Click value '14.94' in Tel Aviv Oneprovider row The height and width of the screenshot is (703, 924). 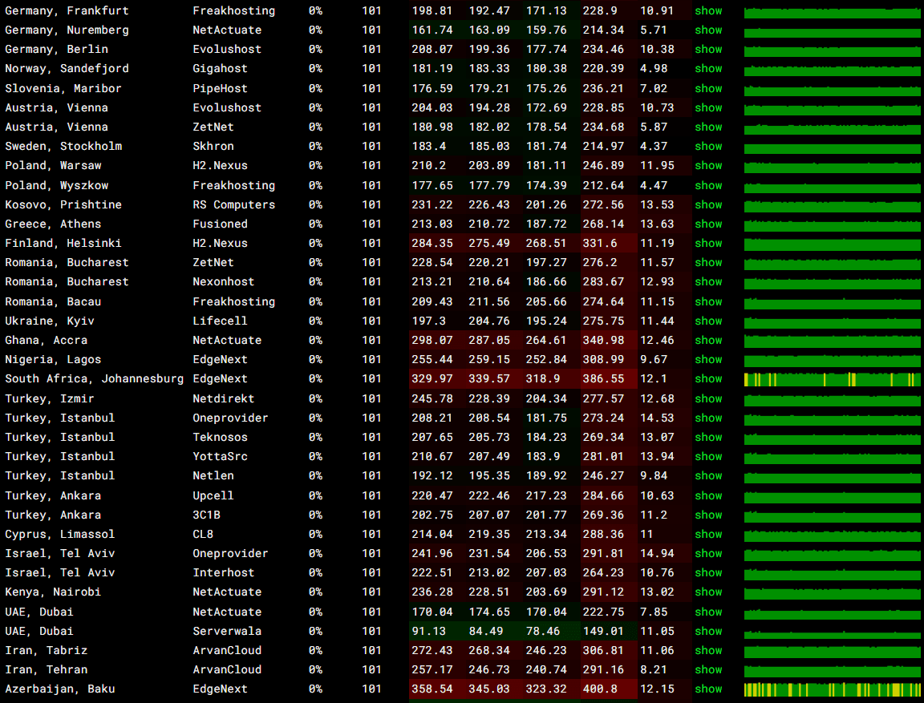657,553
